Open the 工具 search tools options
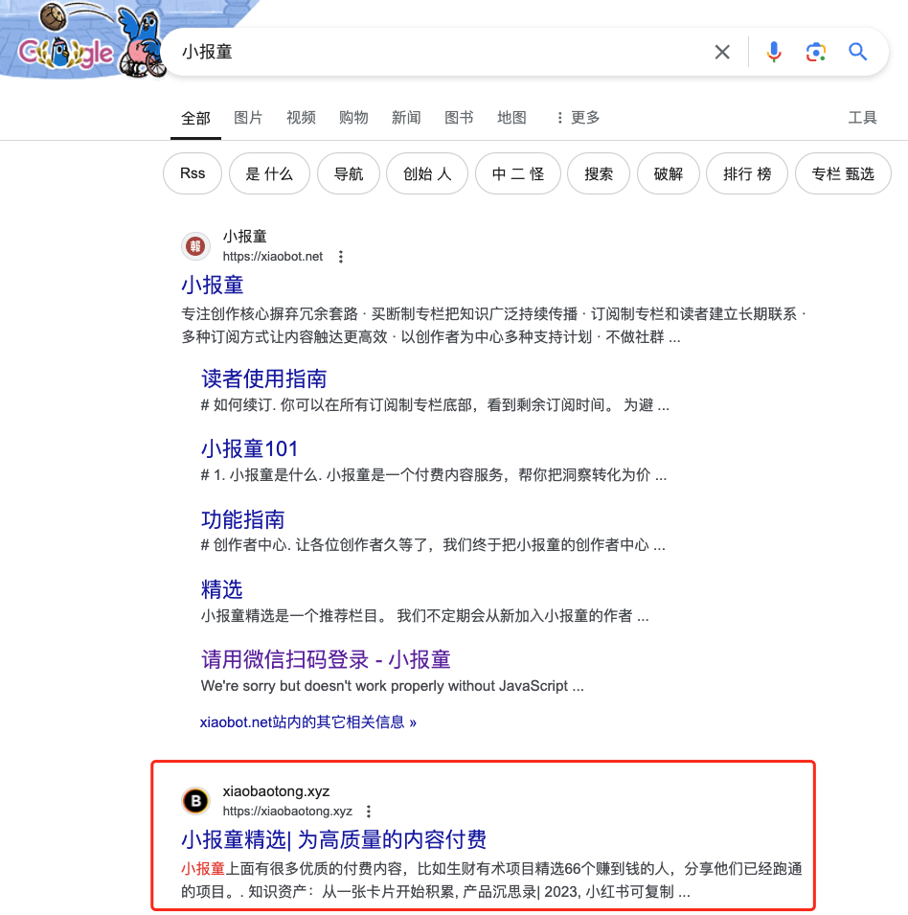This screenshot has width=908, height=915. 862,118
